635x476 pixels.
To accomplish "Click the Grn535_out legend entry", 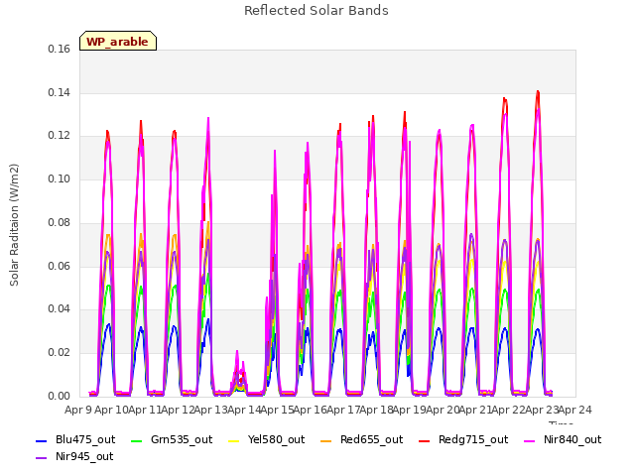I will (172, 439).
